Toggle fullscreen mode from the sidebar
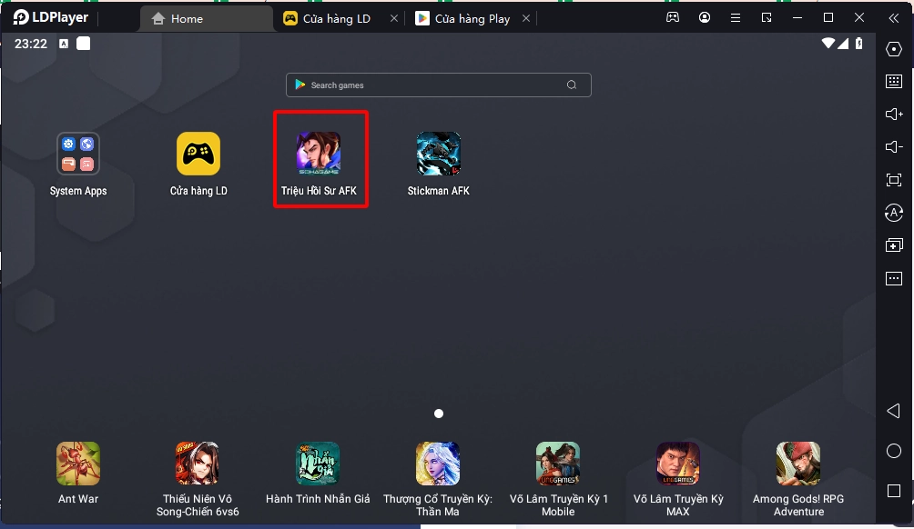914x529 pixels. tap(893, 180)
